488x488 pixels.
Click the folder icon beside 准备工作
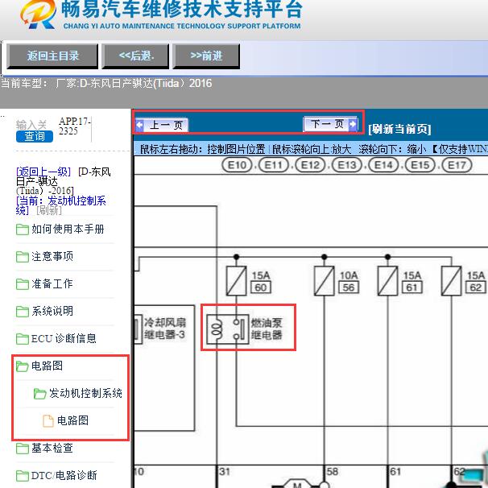point(23,284)
